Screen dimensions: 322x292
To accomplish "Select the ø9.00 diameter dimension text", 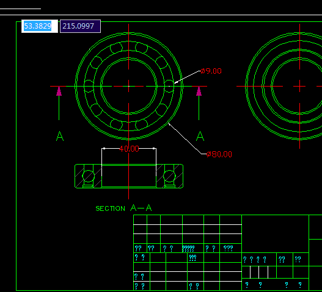I will click(x=211, y=71).
